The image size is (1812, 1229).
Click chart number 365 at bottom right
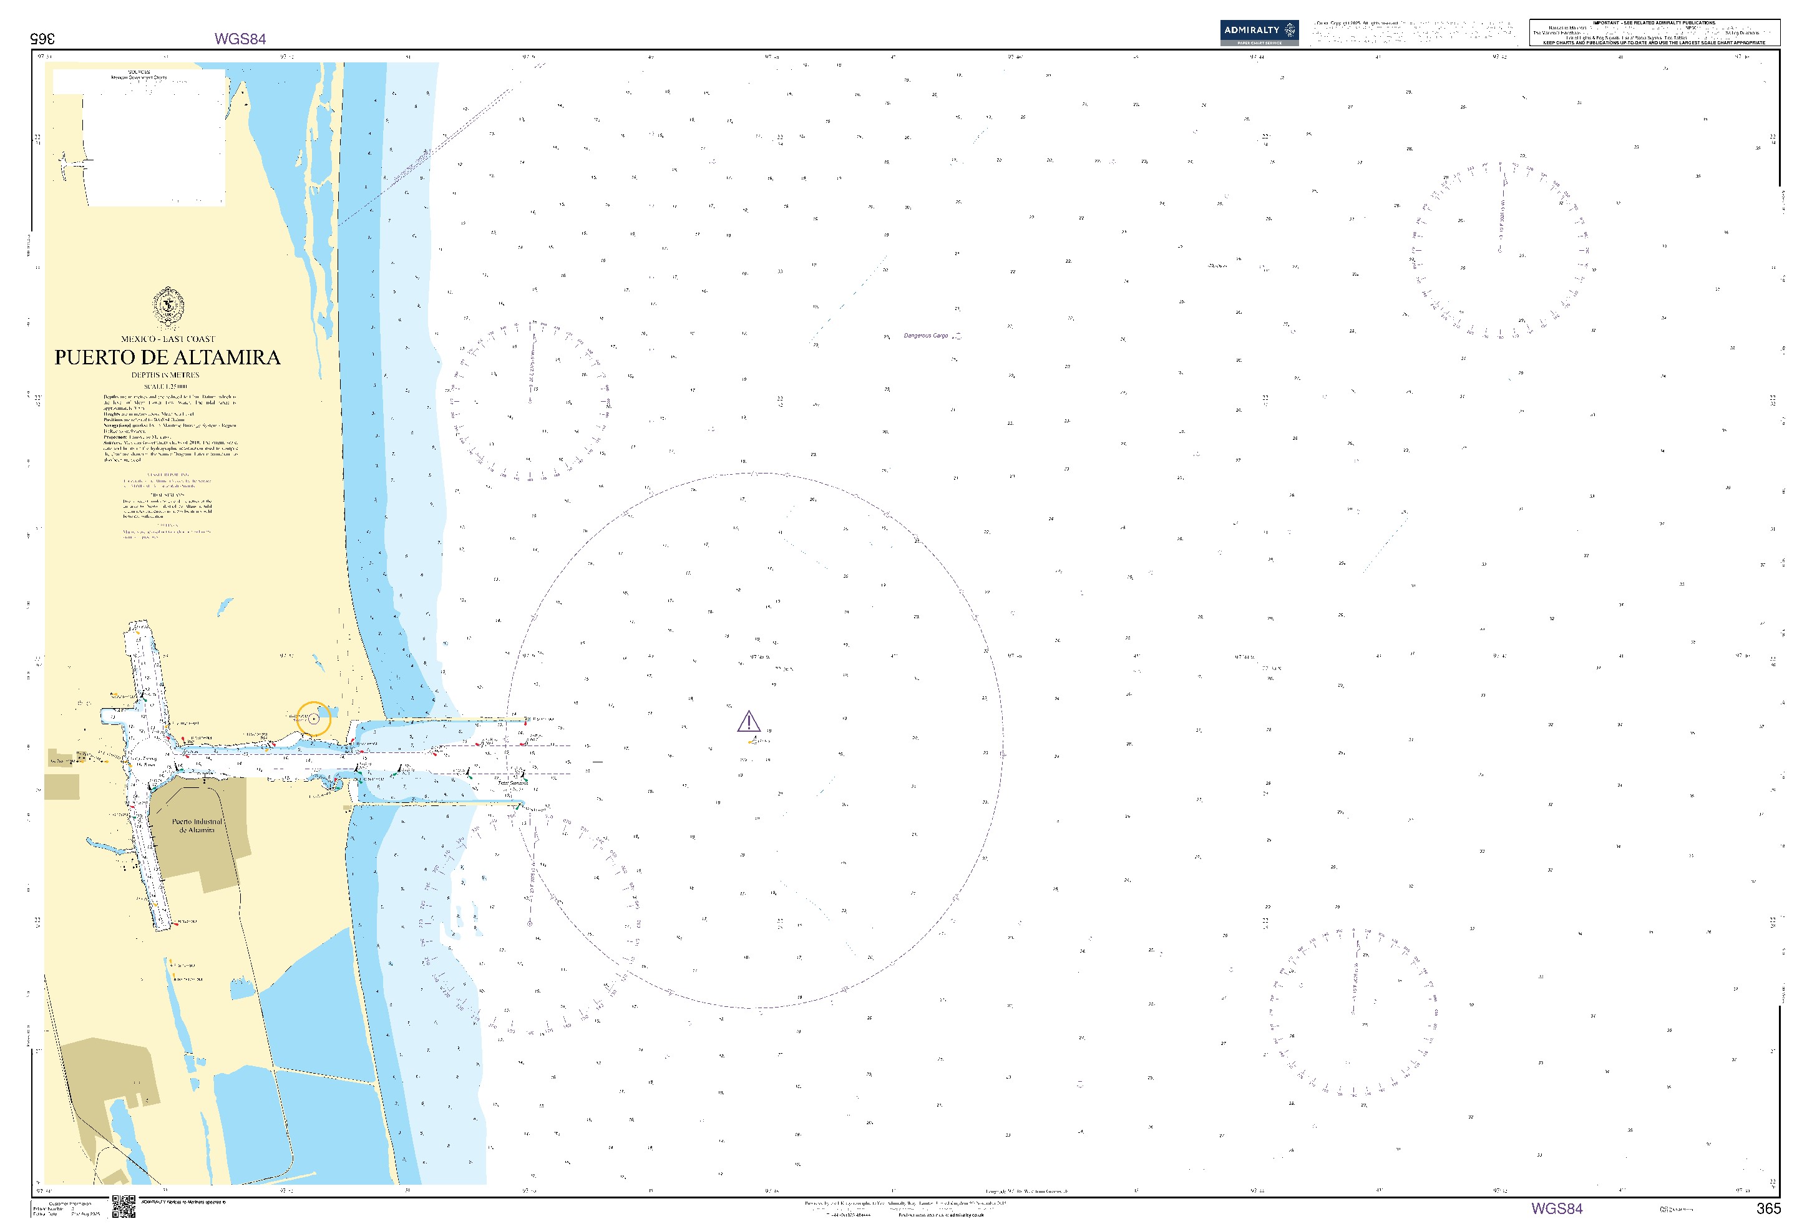point(1768,1208)
